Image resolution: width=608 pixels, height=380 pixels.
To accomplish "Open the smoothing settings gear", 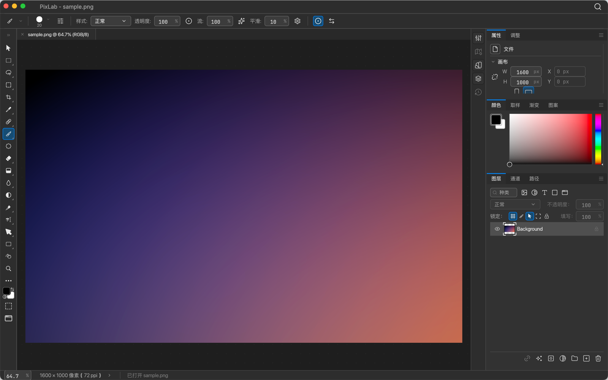I will [298, 21].
